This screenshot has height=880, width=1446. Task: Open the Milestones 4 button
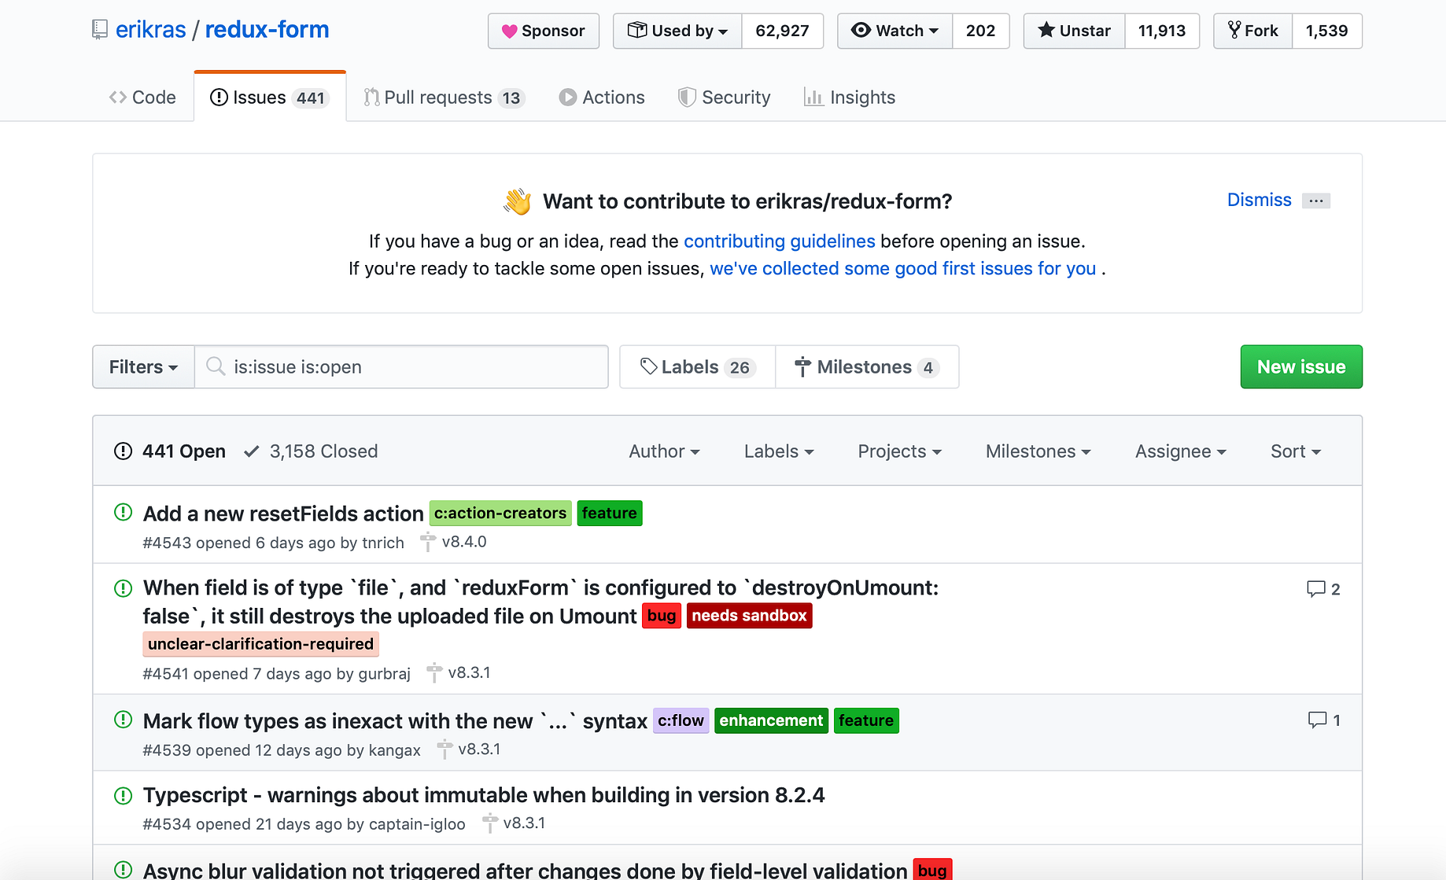[x=867, y=366]
